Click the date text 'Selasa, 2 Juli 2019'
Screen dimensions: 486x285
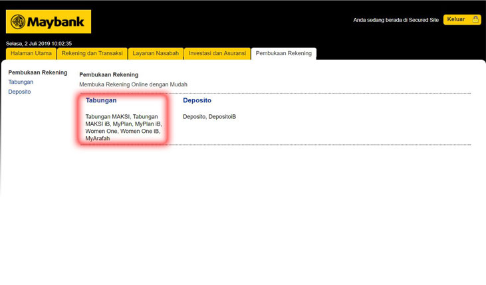pyautogui.click(x=29, y=44)
